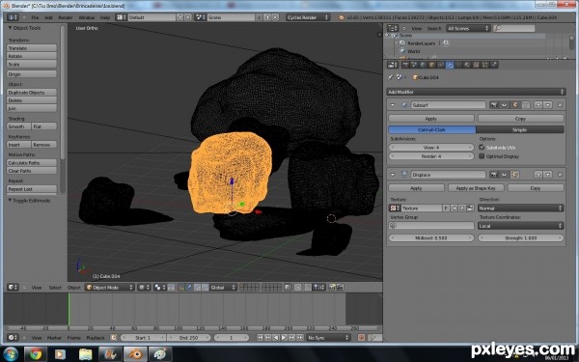Screen dimensions: 579x362
Task: Open the Global transform orientation dropdown
Action: (x=223, y=288)
